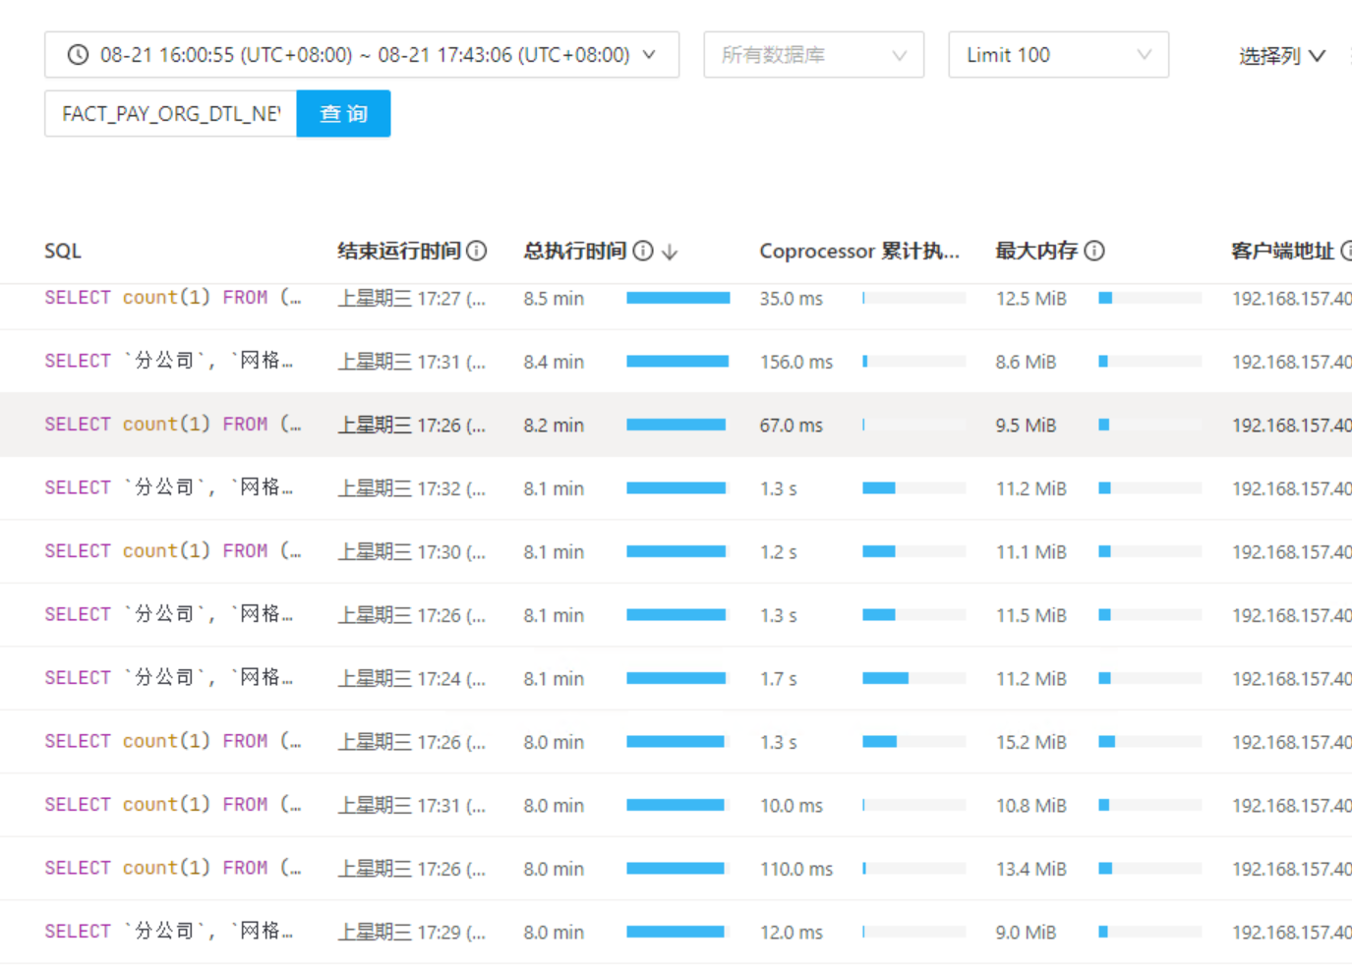Click the descending sort arrow for 总执行时间

pos(671,253)
